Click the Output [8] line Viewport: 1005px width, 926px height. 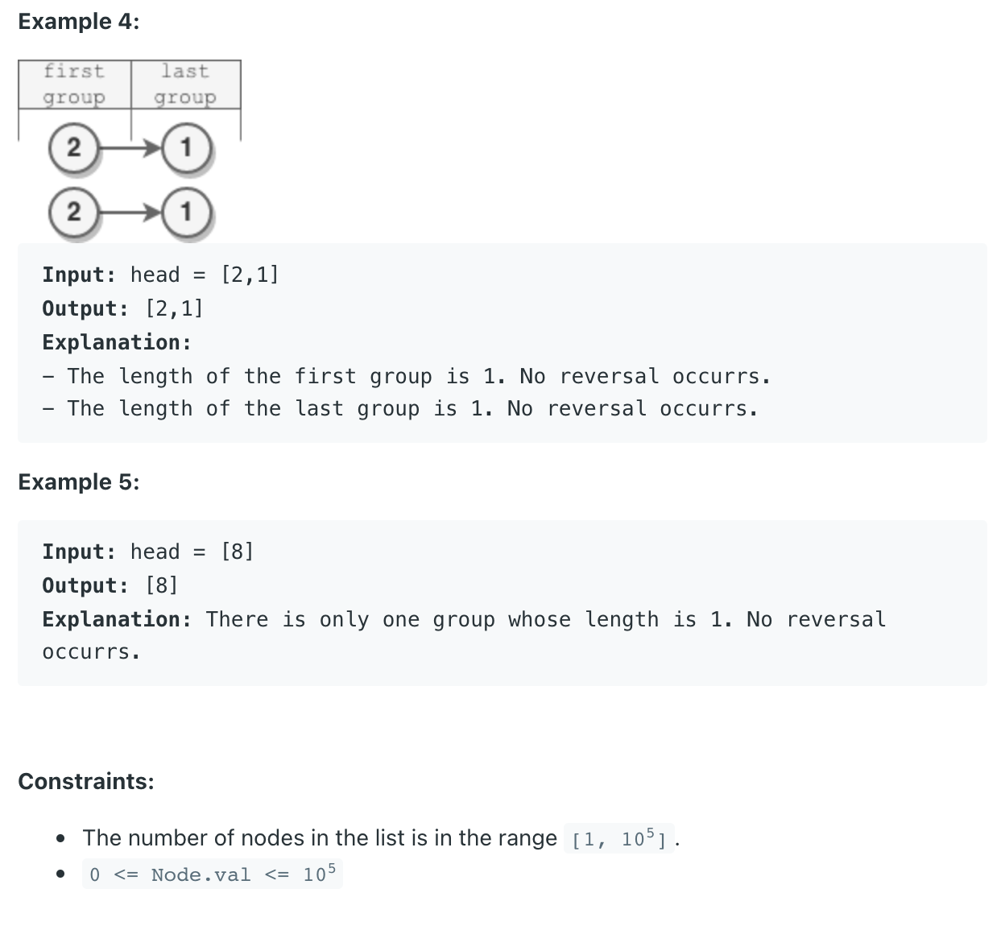(x=110, y=586)
